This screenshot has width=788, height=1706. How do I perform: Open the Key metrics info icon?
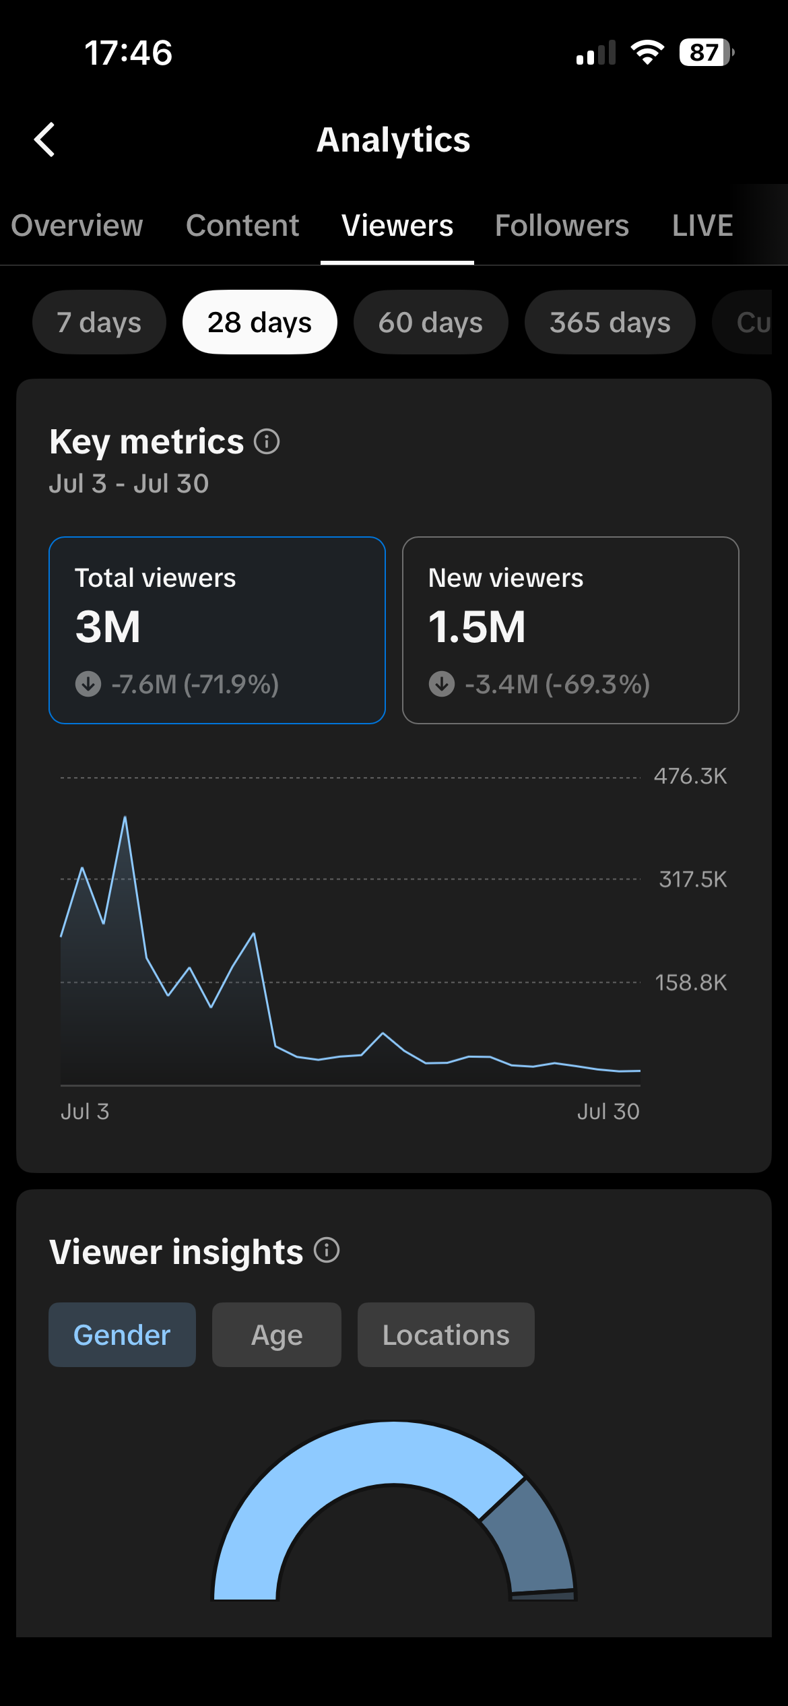pyautogui.click(x=267, y=442)
